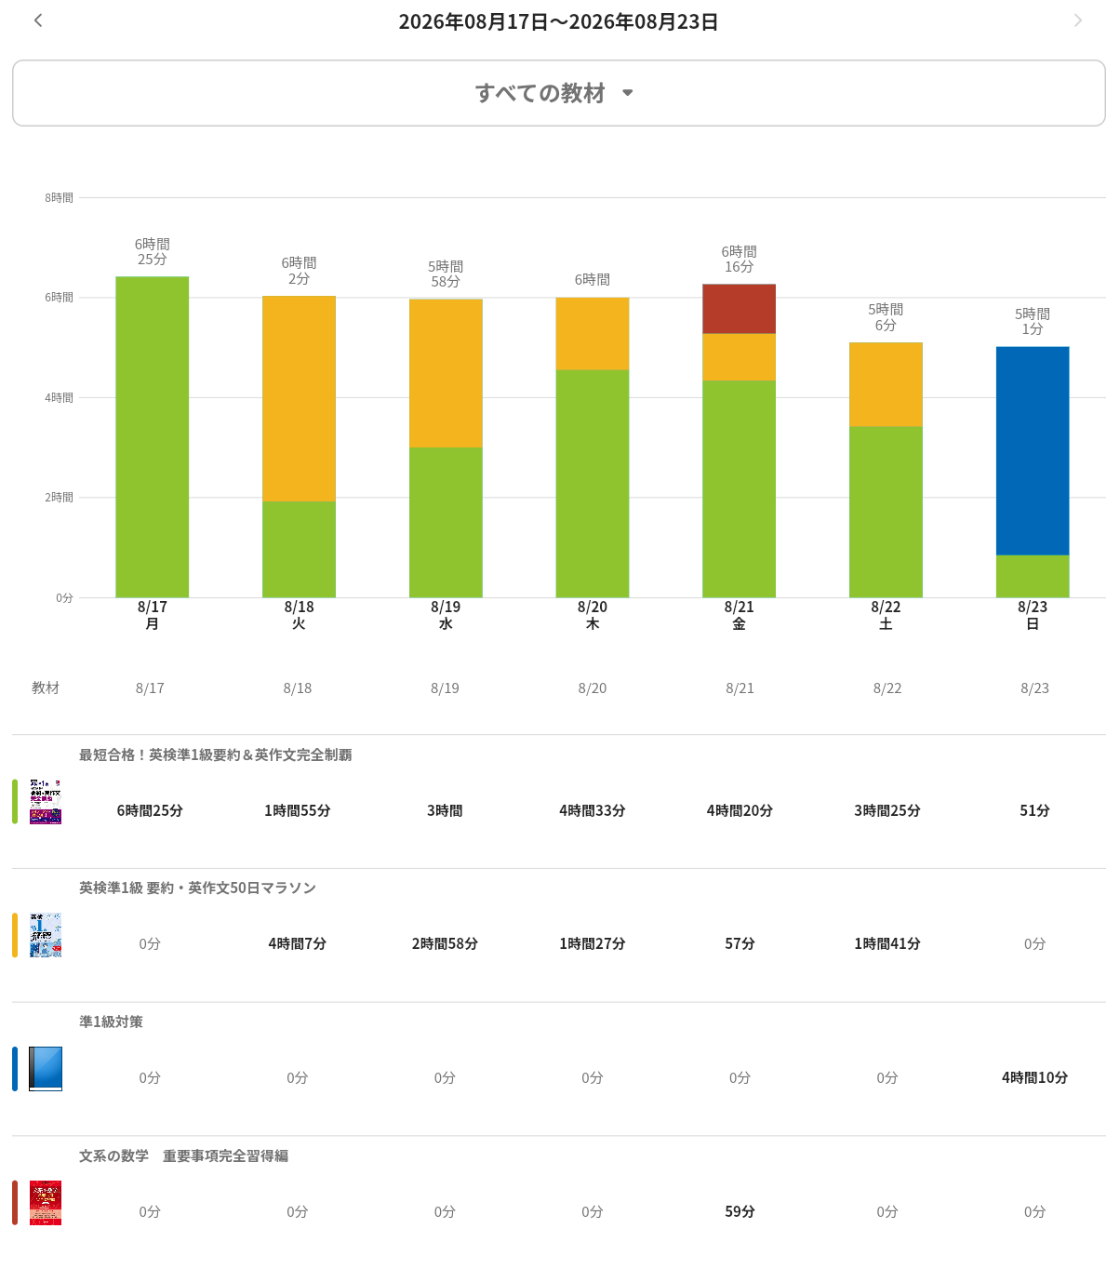Click the blue 準1級対策 notebook icon

[x=46, y=1069]
